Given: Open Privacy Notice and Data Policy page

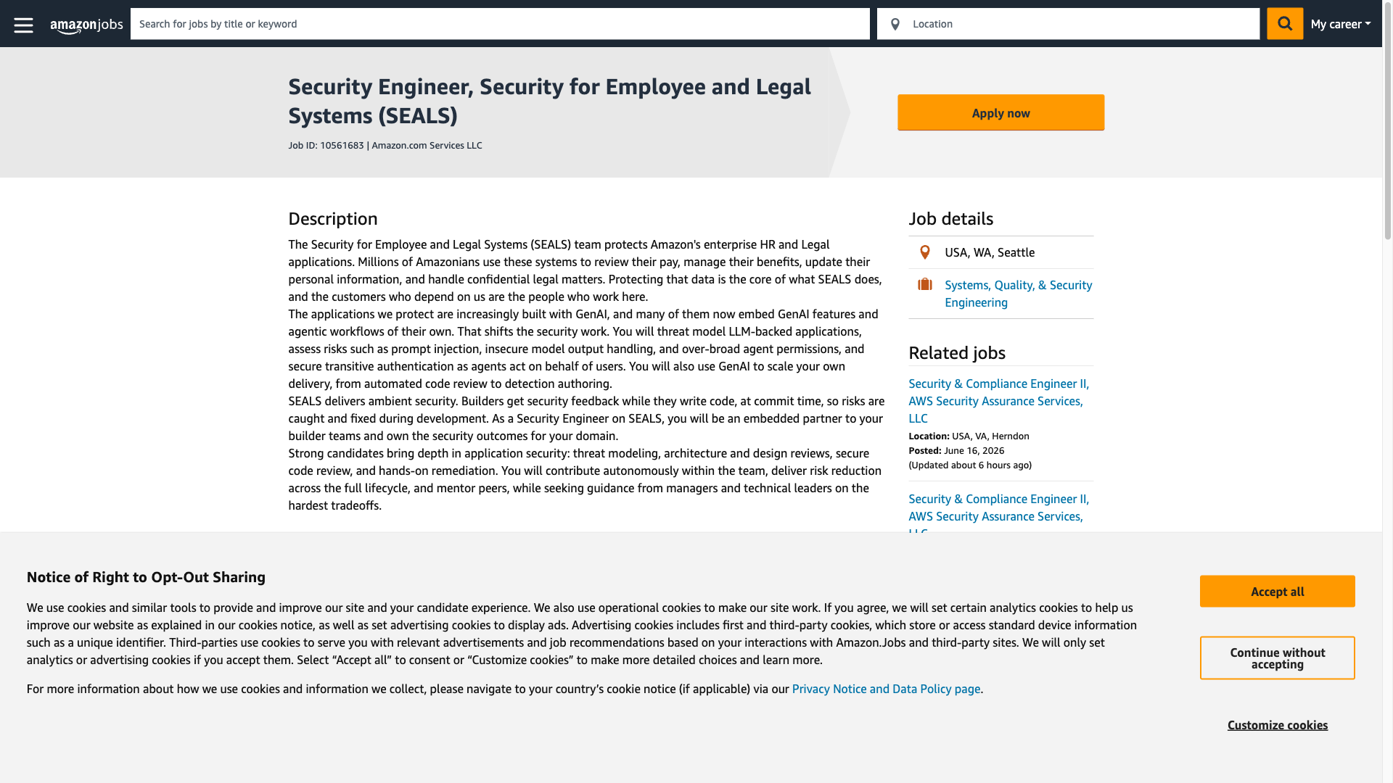Looking at the screenshot, I should pyautogui.click(x=886, y=689).
